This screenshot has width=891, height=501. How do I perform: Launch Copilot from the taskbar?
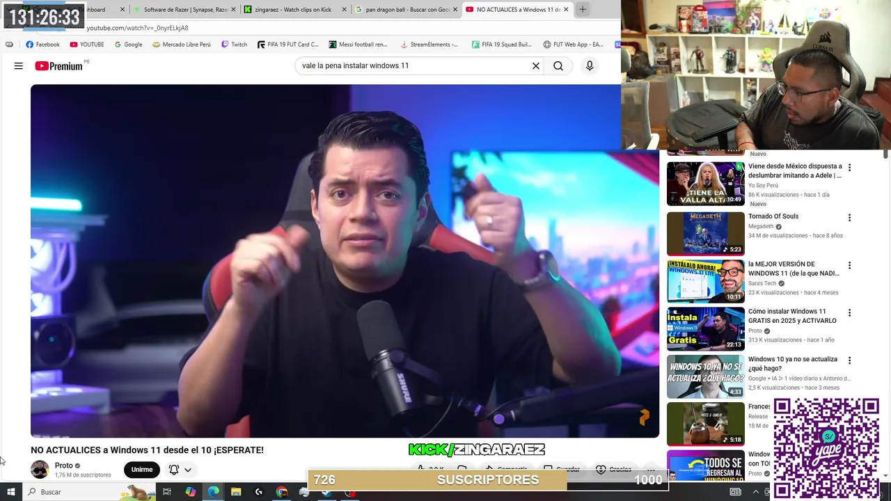[191, 492]
